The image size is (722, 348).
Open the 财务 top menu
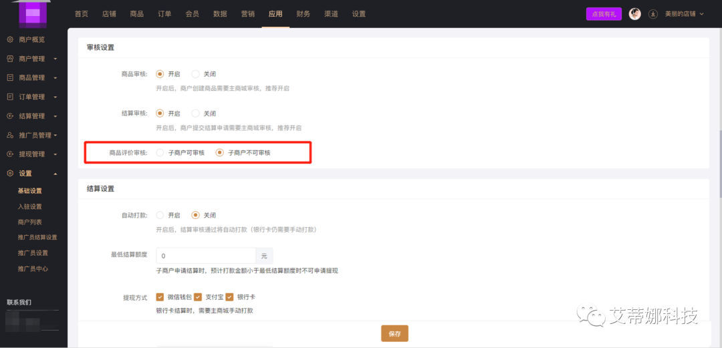304,14
